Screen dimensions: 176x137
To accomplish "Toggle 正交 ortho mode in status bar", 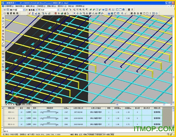I will 81,134.
